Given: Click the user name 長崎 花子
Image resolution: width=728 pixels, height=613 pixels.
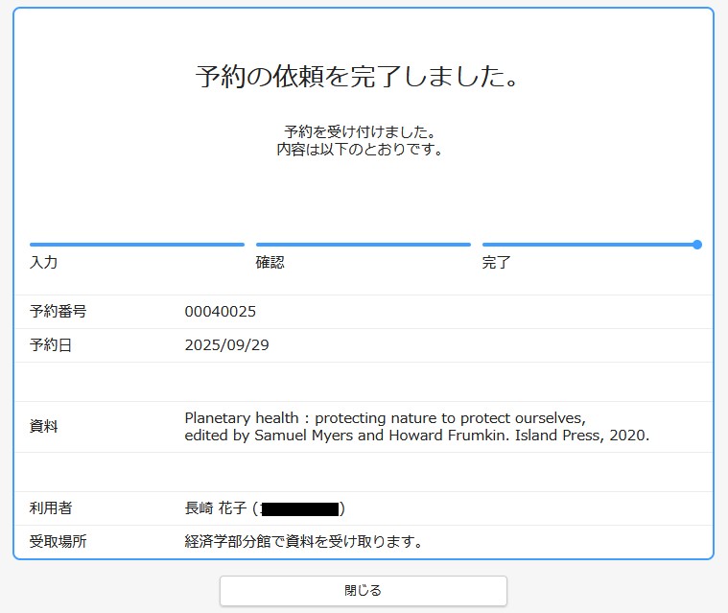Looking at the screenshot, I should click(x=216, y=508).
